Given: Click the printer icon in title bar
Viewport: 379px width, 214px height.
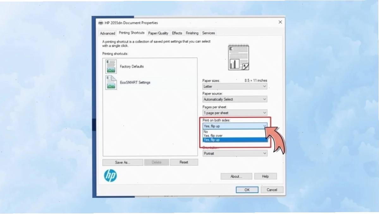Looking at the screenshot, I should click(101, 23).
